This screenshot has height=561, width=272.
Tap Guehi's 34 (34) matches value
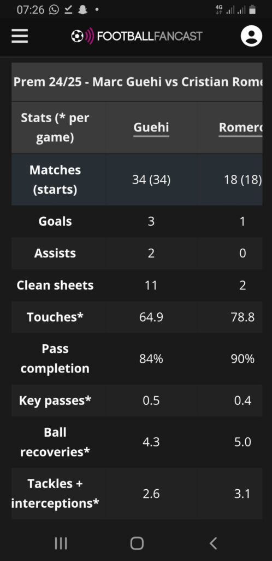click(151, 180)
